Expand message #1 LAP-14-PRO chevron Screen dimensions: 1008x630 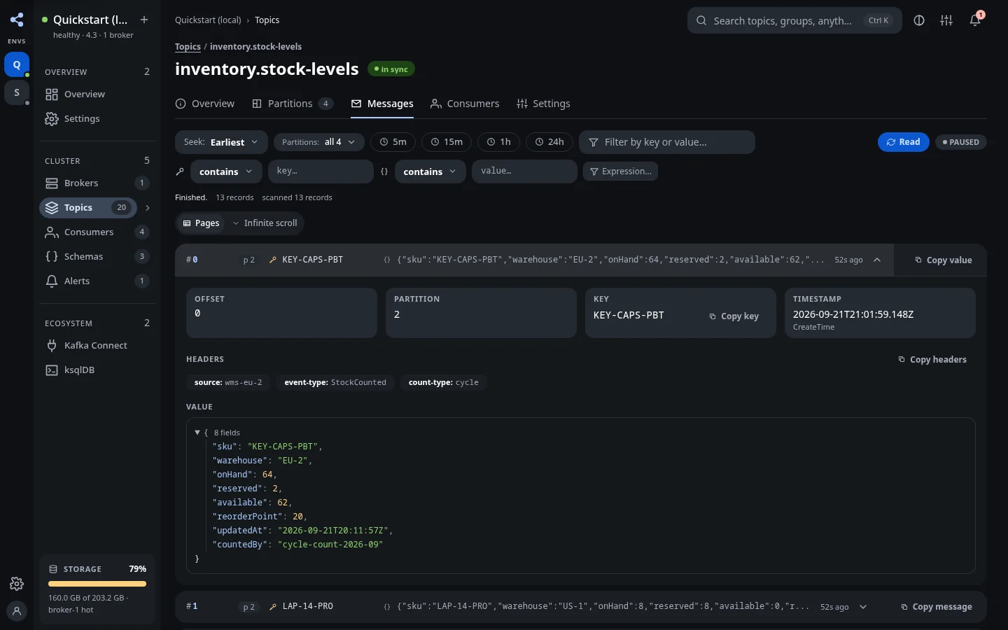[863, 607]
